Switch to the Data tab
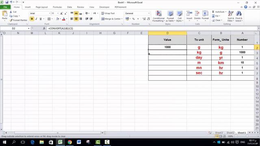The height and width of the screenshot is (146, 260). tap(69, 7)
